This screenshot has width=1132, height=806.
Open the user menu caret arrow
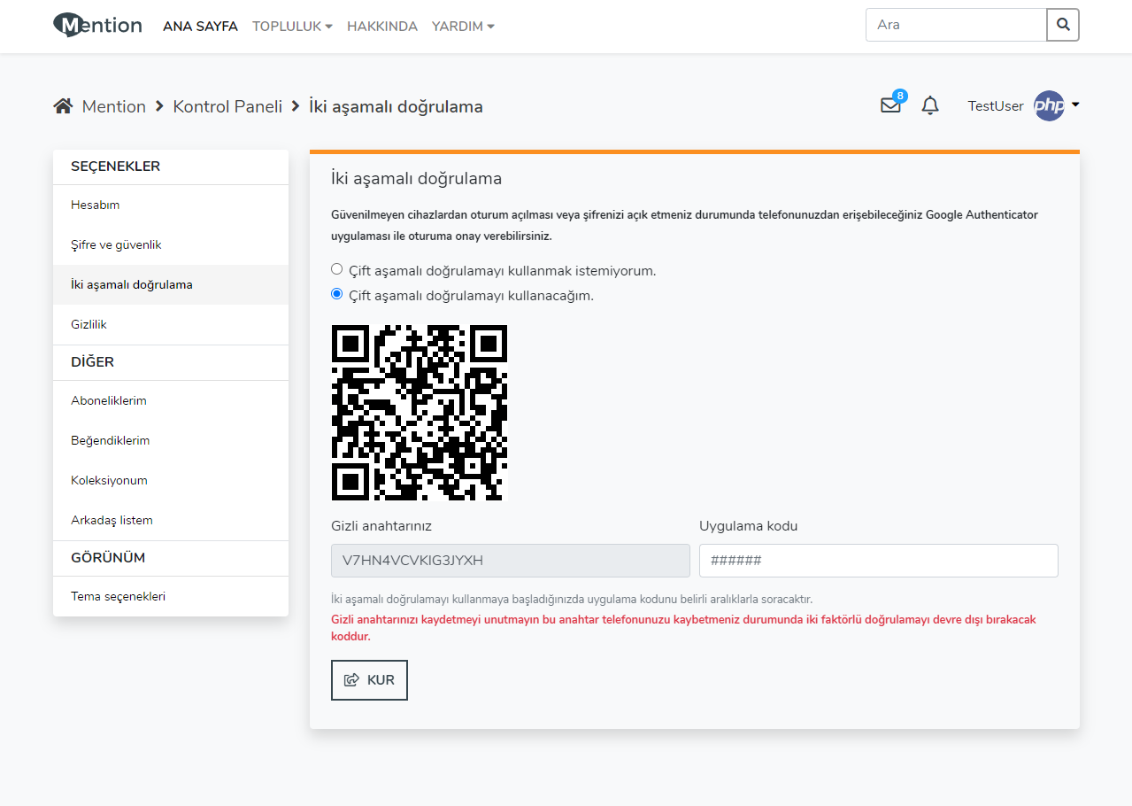1075,105
